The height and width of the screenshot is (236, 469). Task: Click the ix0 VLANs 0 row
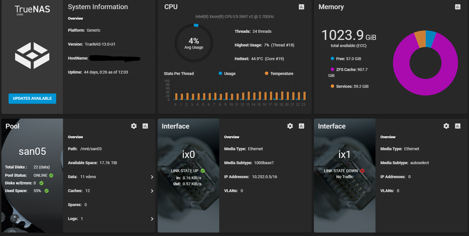[265, 191]
